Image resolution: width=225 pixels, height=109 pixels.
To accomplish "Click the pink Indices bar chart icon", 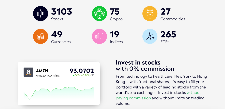I will (x=99, y=36).
